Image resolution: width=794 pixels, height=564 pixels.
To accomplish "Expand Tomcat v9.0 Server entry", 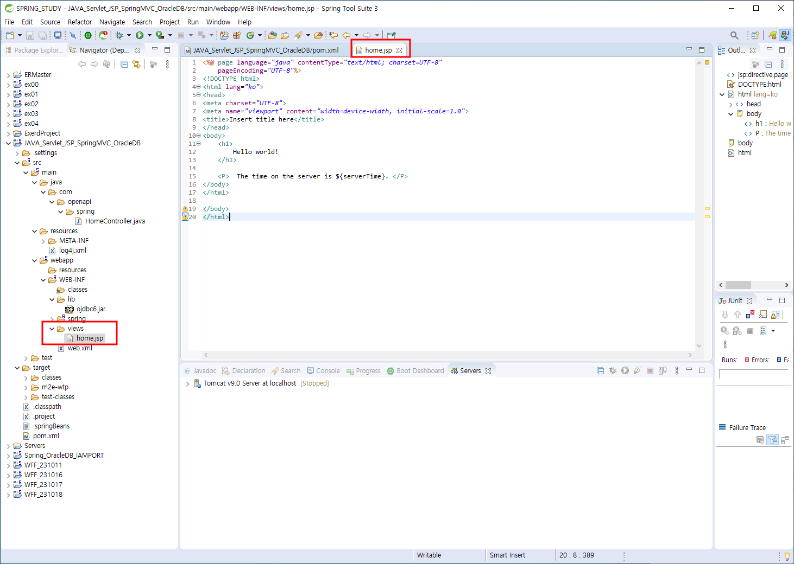I will click(188, 383).
